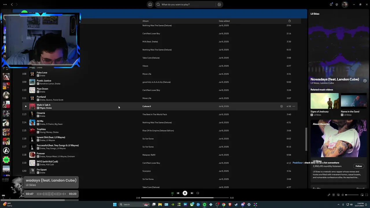Image resolution: width=370 pixels, height=208 pixels.
Task: Open the three-dots app menu at top left
Action: (5, 4)
